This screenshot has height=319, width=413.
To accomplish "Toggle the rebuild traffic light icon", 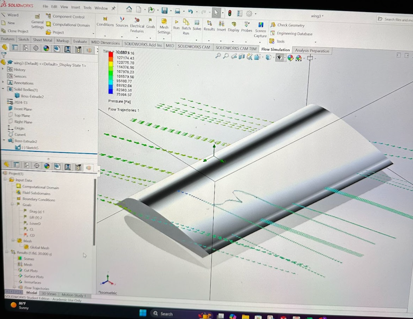I will pos(230,13).
